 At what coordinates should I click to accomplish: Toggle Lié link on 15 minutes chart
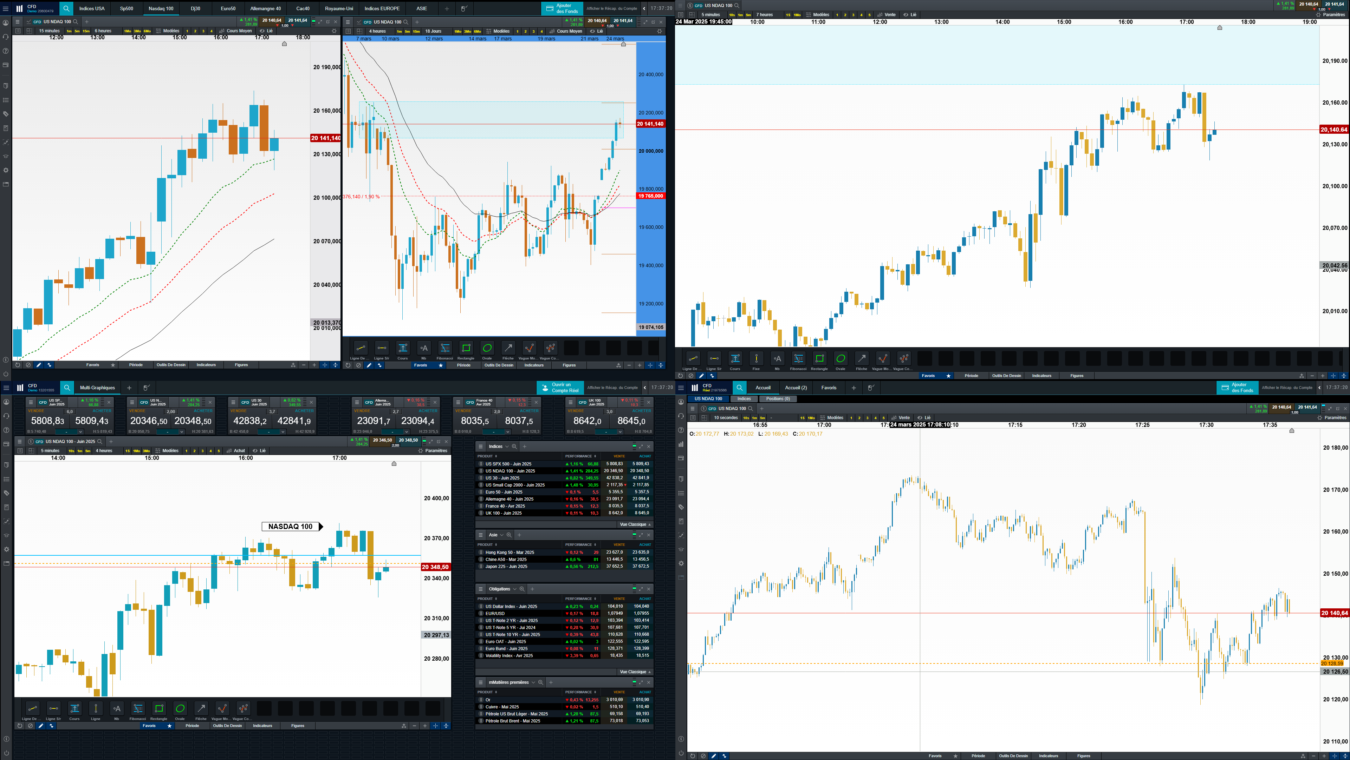(x=266, y=31)
